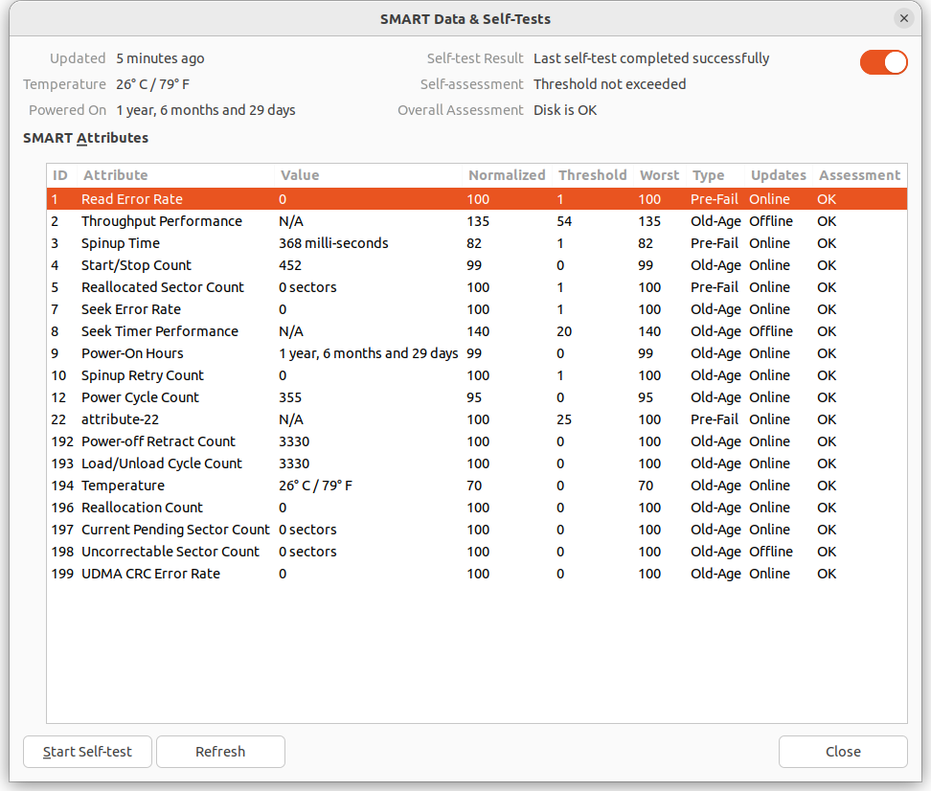Select the Power-On Hours row

click(132, 353)
